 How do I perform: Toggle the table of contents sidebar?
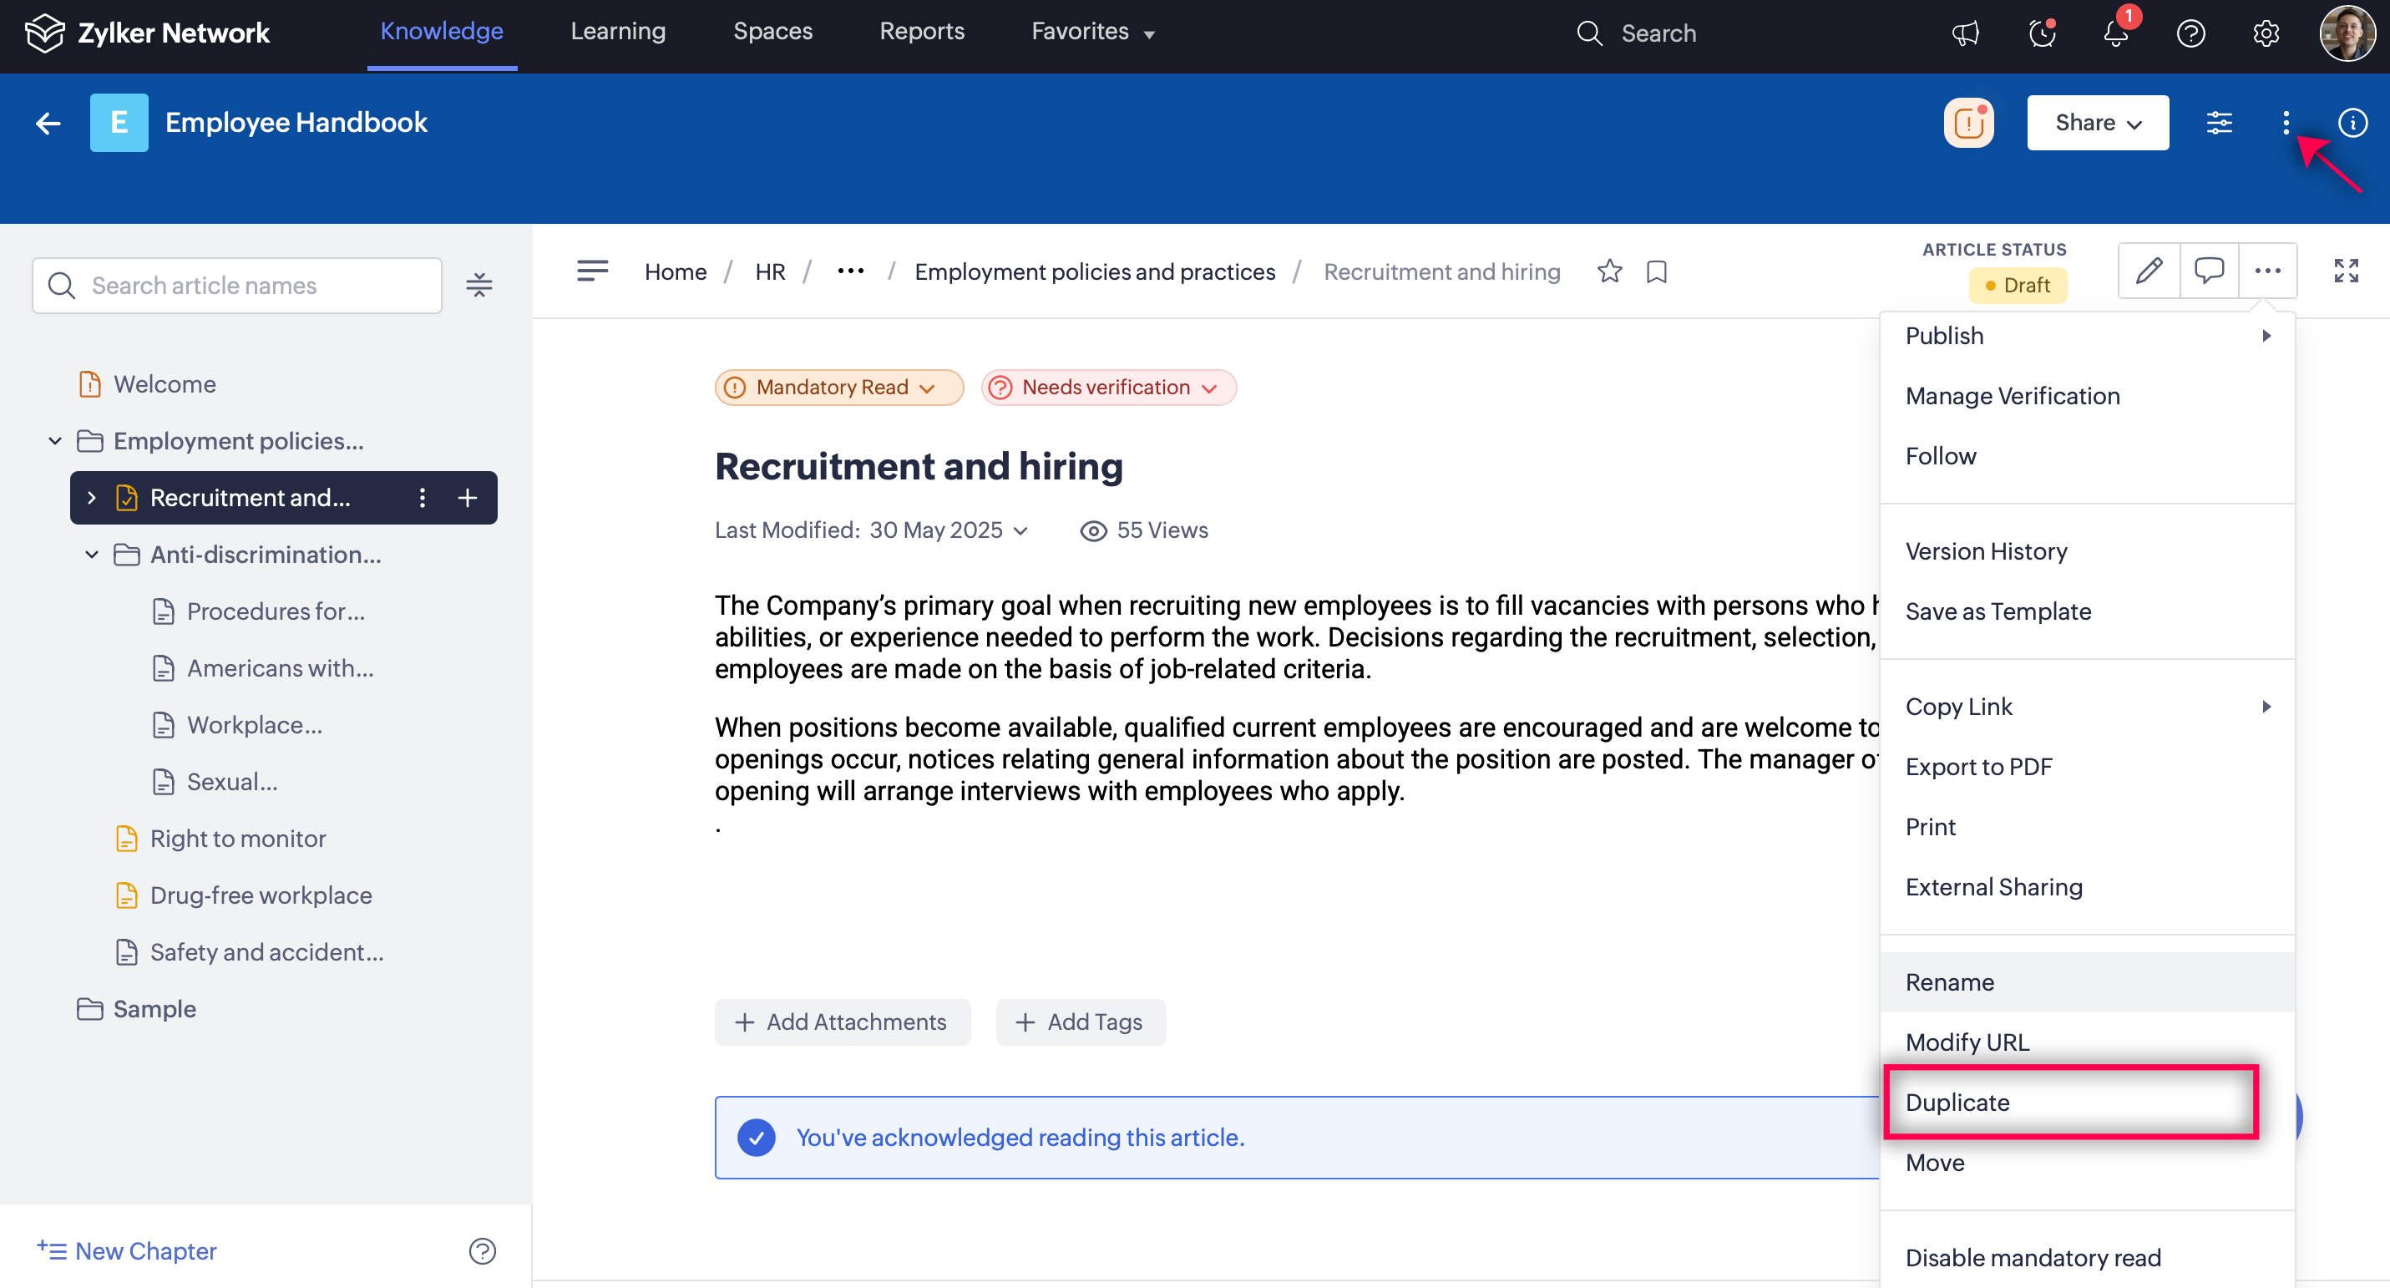[592, 271]
